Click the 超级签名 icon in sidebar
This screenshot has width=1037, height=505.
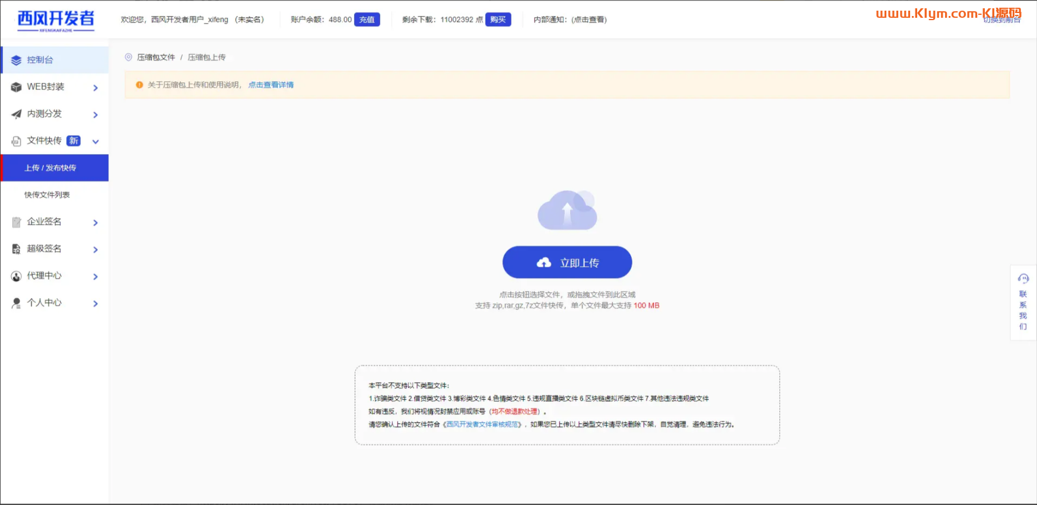(16, 249)
